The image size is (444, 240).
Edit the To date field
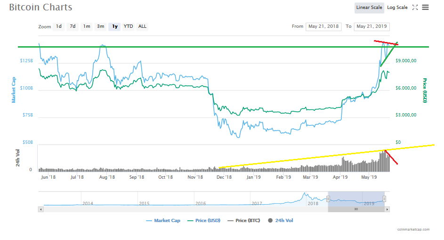[371, 26]
